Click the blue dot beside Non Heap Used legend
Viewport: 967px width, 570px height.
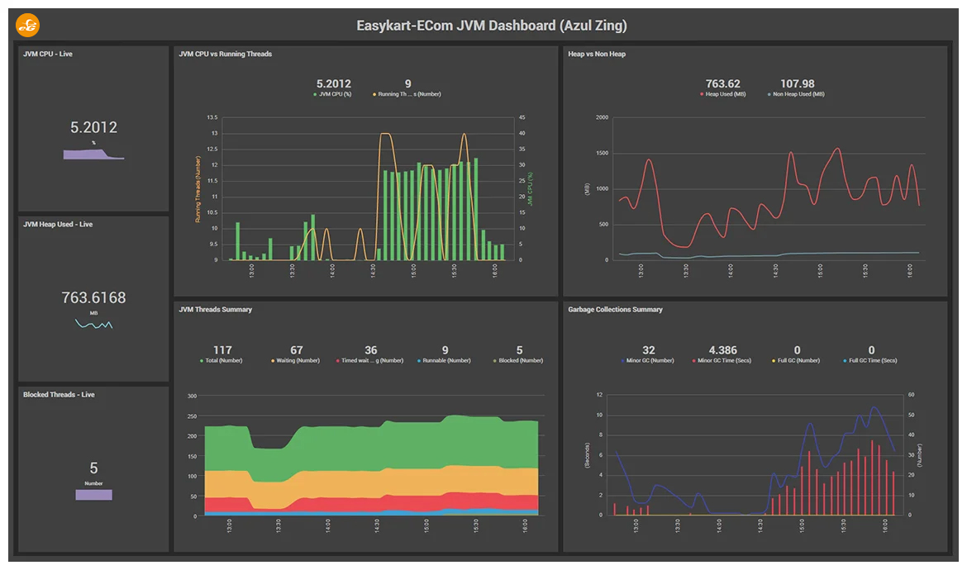pos(769,93)
